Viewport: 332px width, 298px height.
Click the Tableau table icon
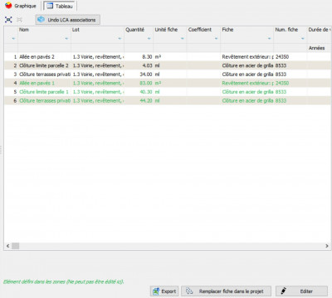50,6
